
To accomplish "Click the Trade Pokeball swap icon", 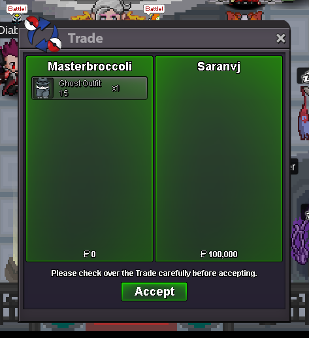I will pyautogui.click(x=43, y=35).
